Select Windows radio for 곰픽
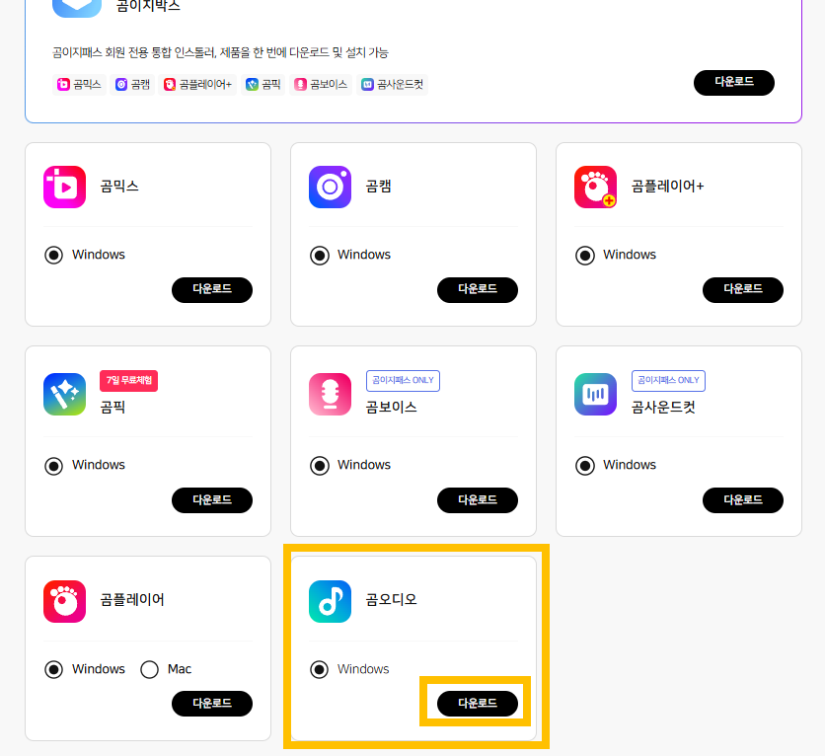The width and height of the screenshot is (825, 756). (53, 466)
